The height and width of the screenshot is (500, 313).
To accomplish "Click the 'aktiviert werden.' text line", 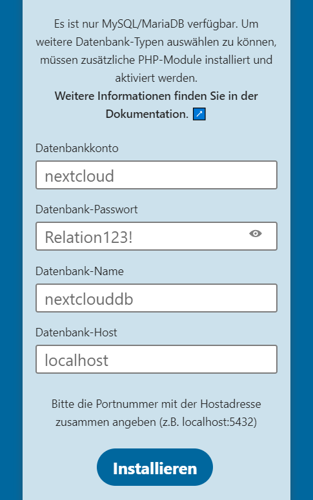I will [x=156, y=78].
